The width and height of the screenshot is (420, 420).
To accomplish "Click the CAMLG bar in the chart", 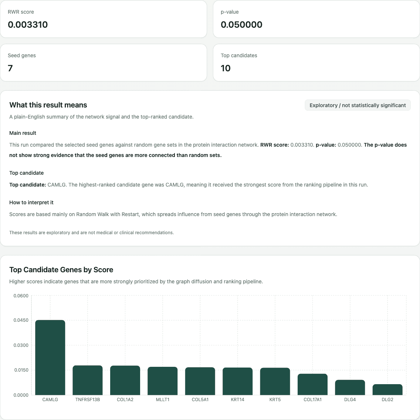I will 50,357.
